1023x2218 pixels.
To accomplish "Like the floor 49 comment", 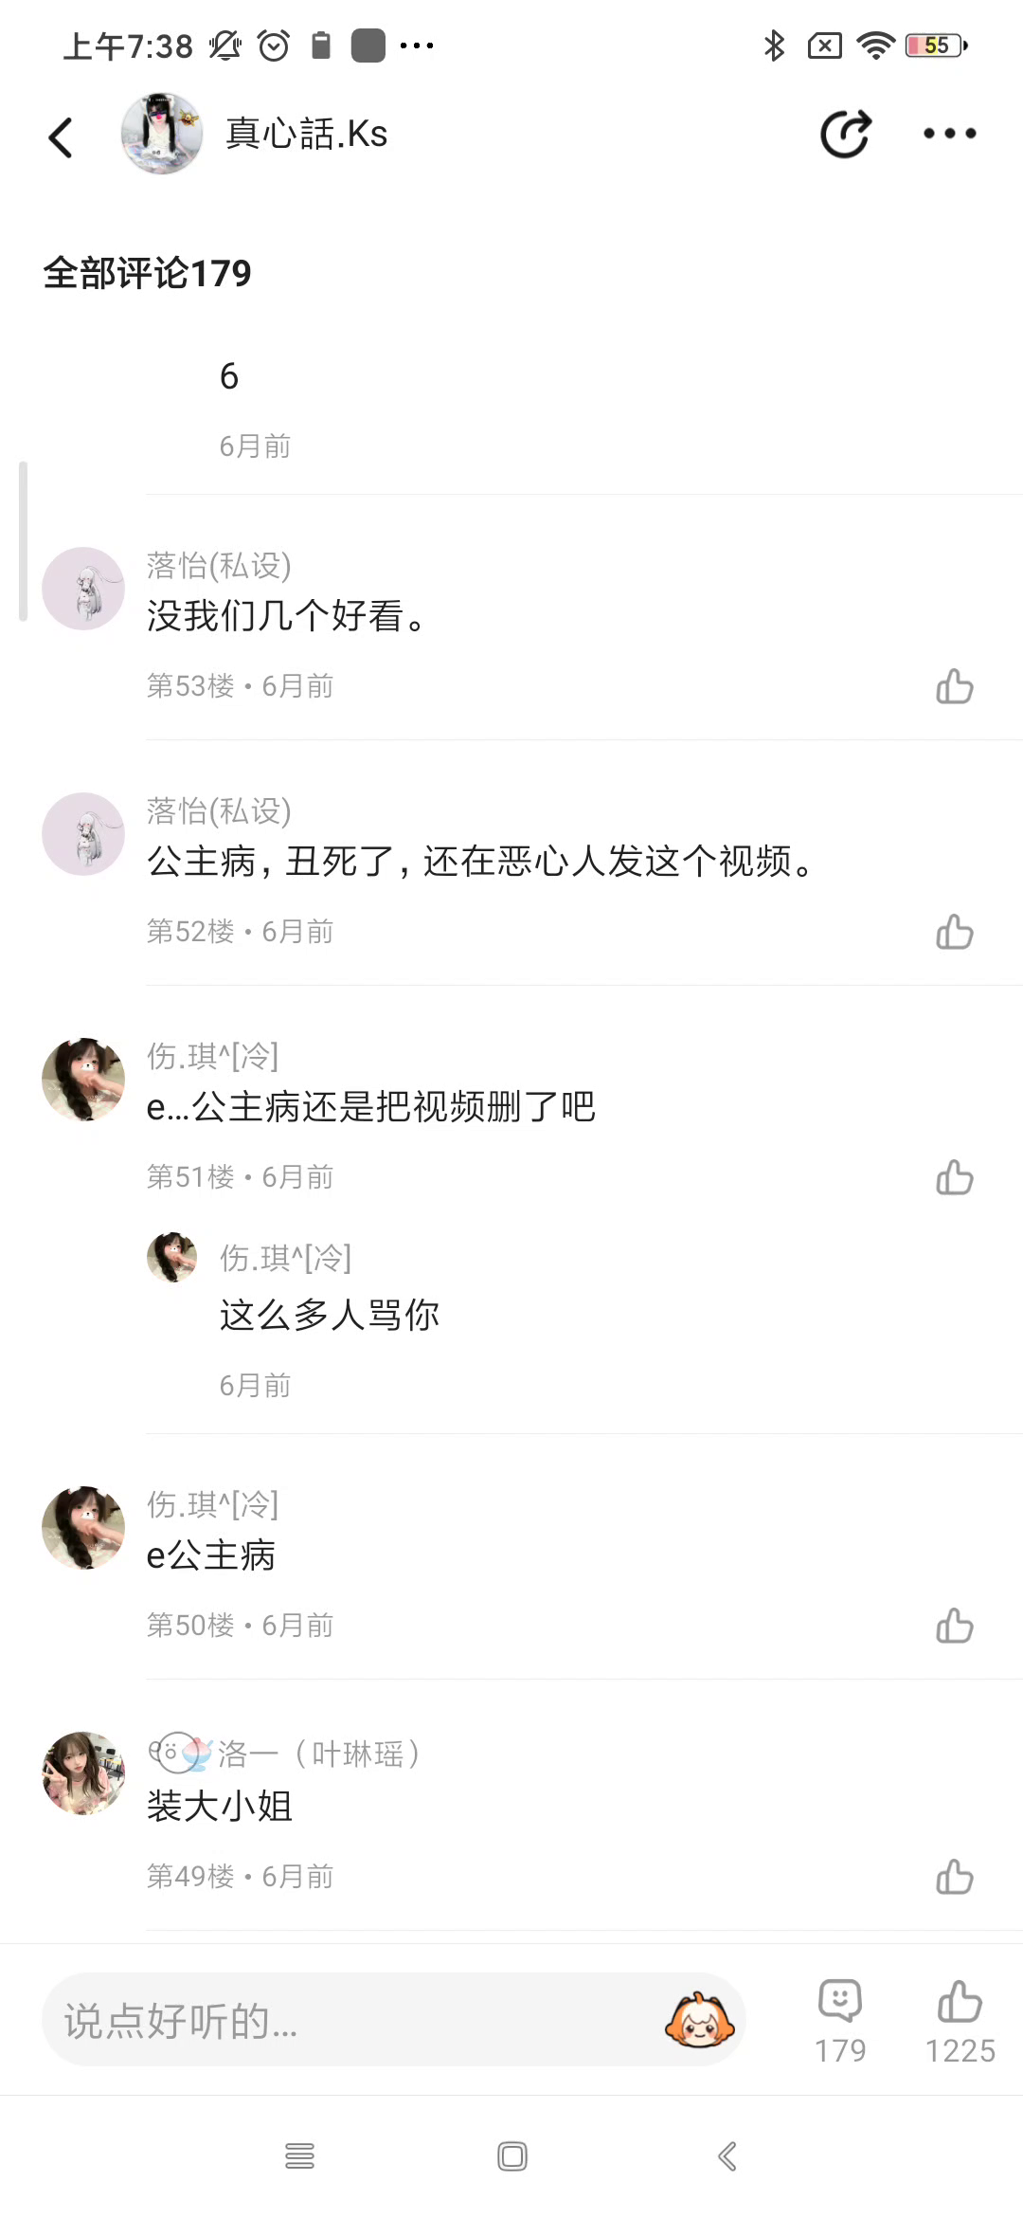I will 955,1877.
